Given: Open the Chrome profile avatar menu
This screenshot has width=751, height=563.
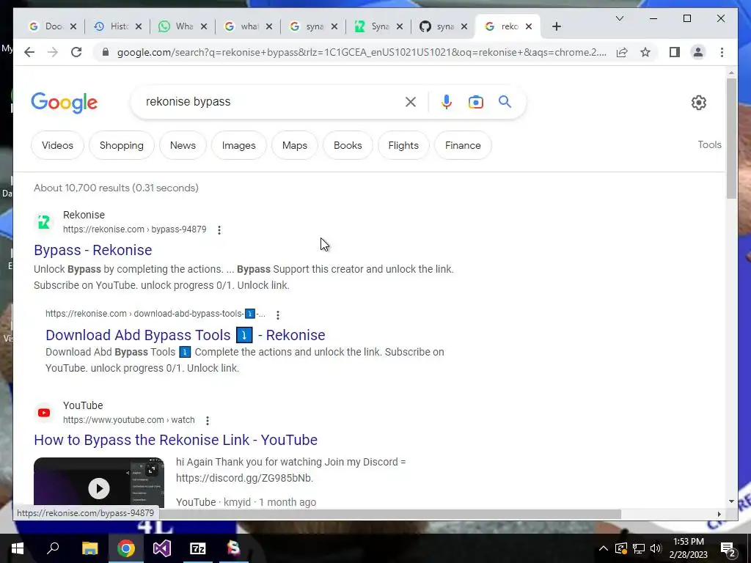Looking at the screenshot, I should [x=698, y=52].
